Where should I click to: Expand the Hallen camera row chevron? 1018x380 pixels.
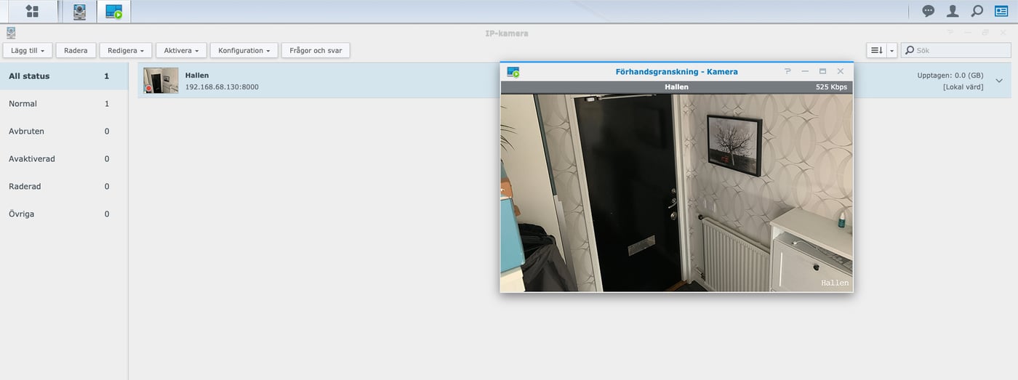coord(999,81)
